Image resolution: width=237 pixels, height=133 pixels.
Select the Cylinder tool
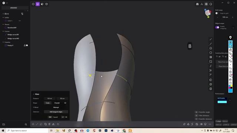(211, 89)
